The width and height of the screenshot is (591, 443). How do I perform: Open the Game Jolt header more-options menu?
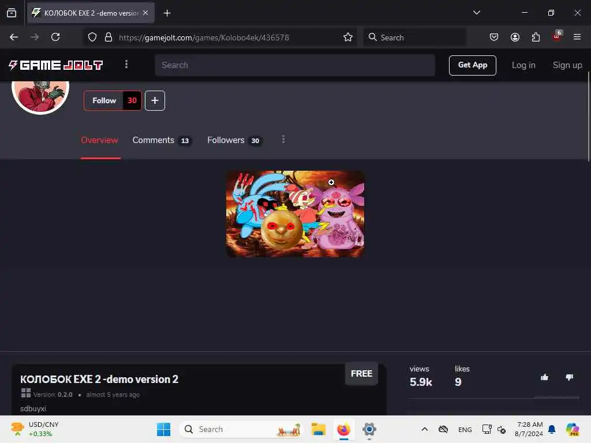126,65
